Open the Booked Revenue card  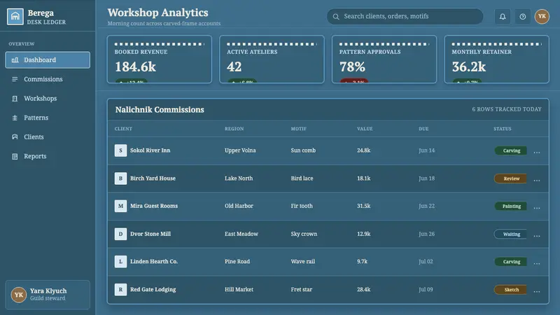click(x=160, y=59)
